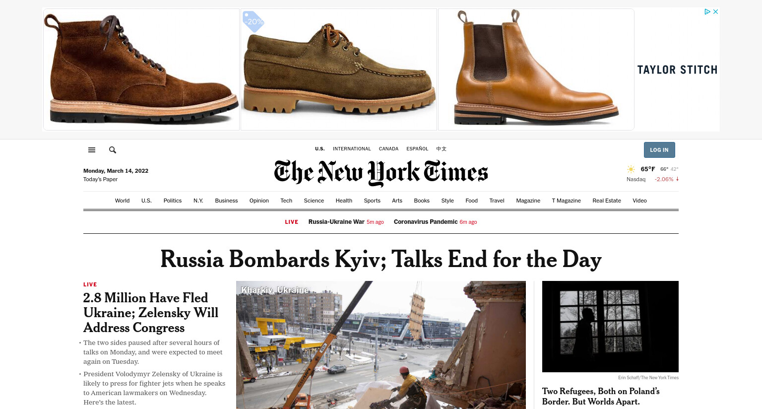Open the Politics section
Image resolution: width=762 pixels, height=409 pixels.
(x=173, y=201)
